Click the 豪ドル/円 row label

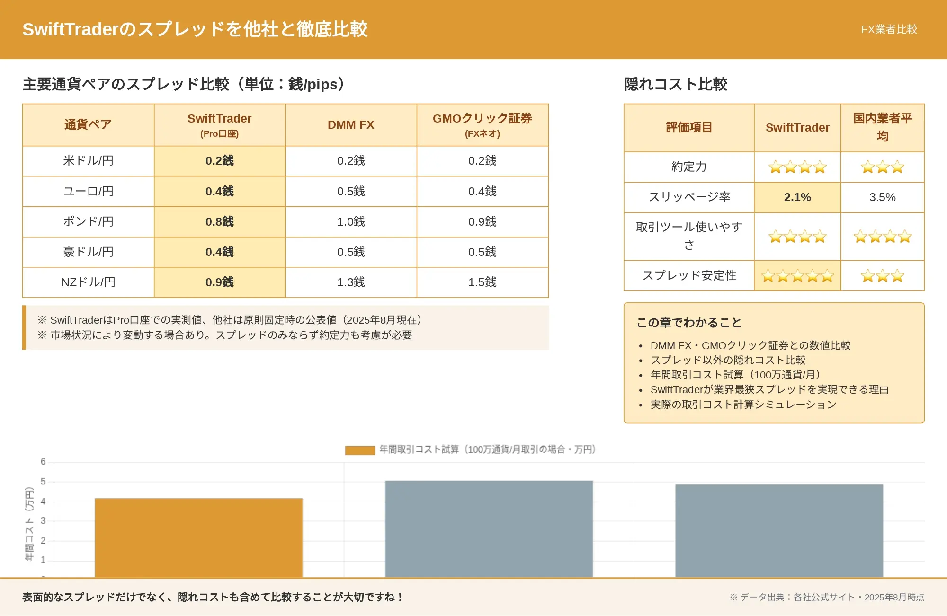[88, 252]
